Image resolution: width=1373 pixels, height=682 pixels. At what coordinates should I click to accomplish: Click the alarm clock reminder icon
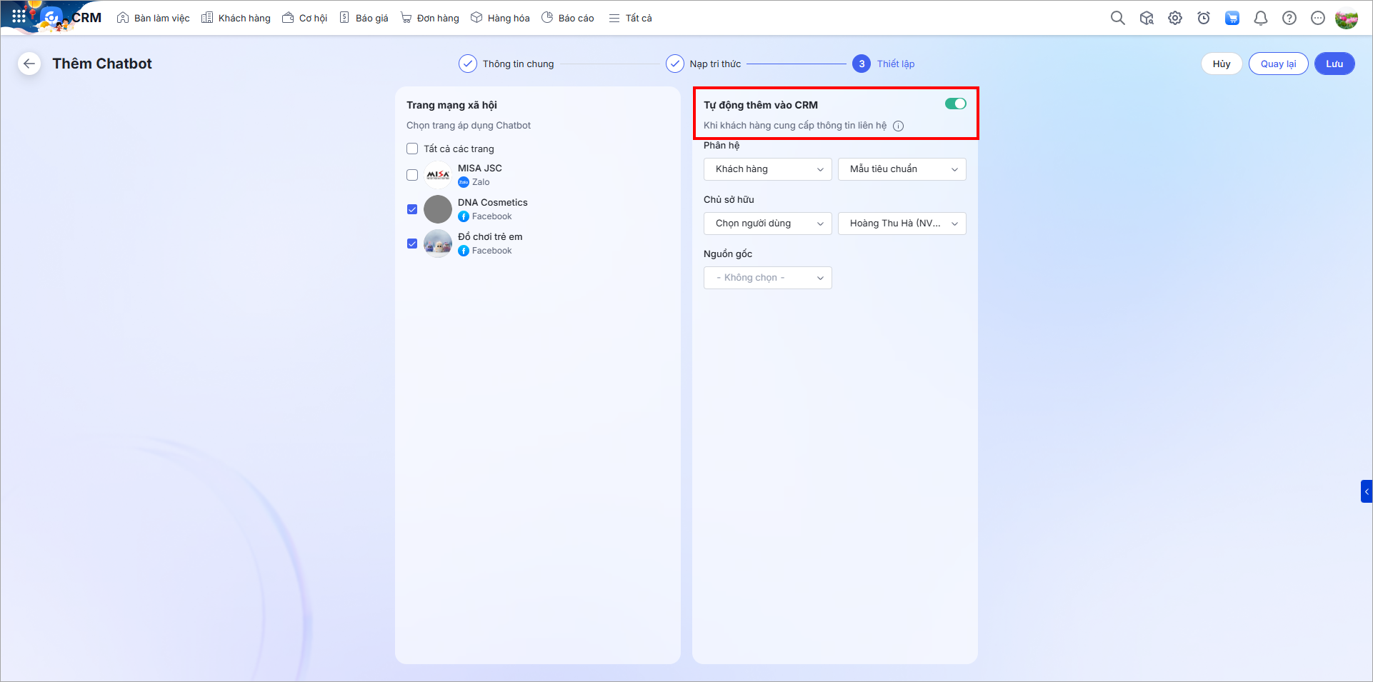tap(1203, 18)
